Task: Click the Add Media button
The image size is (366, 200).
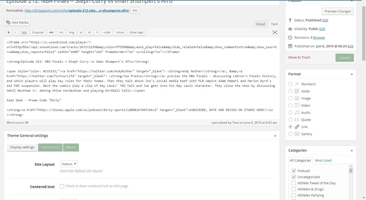Action: coord(17,22)
